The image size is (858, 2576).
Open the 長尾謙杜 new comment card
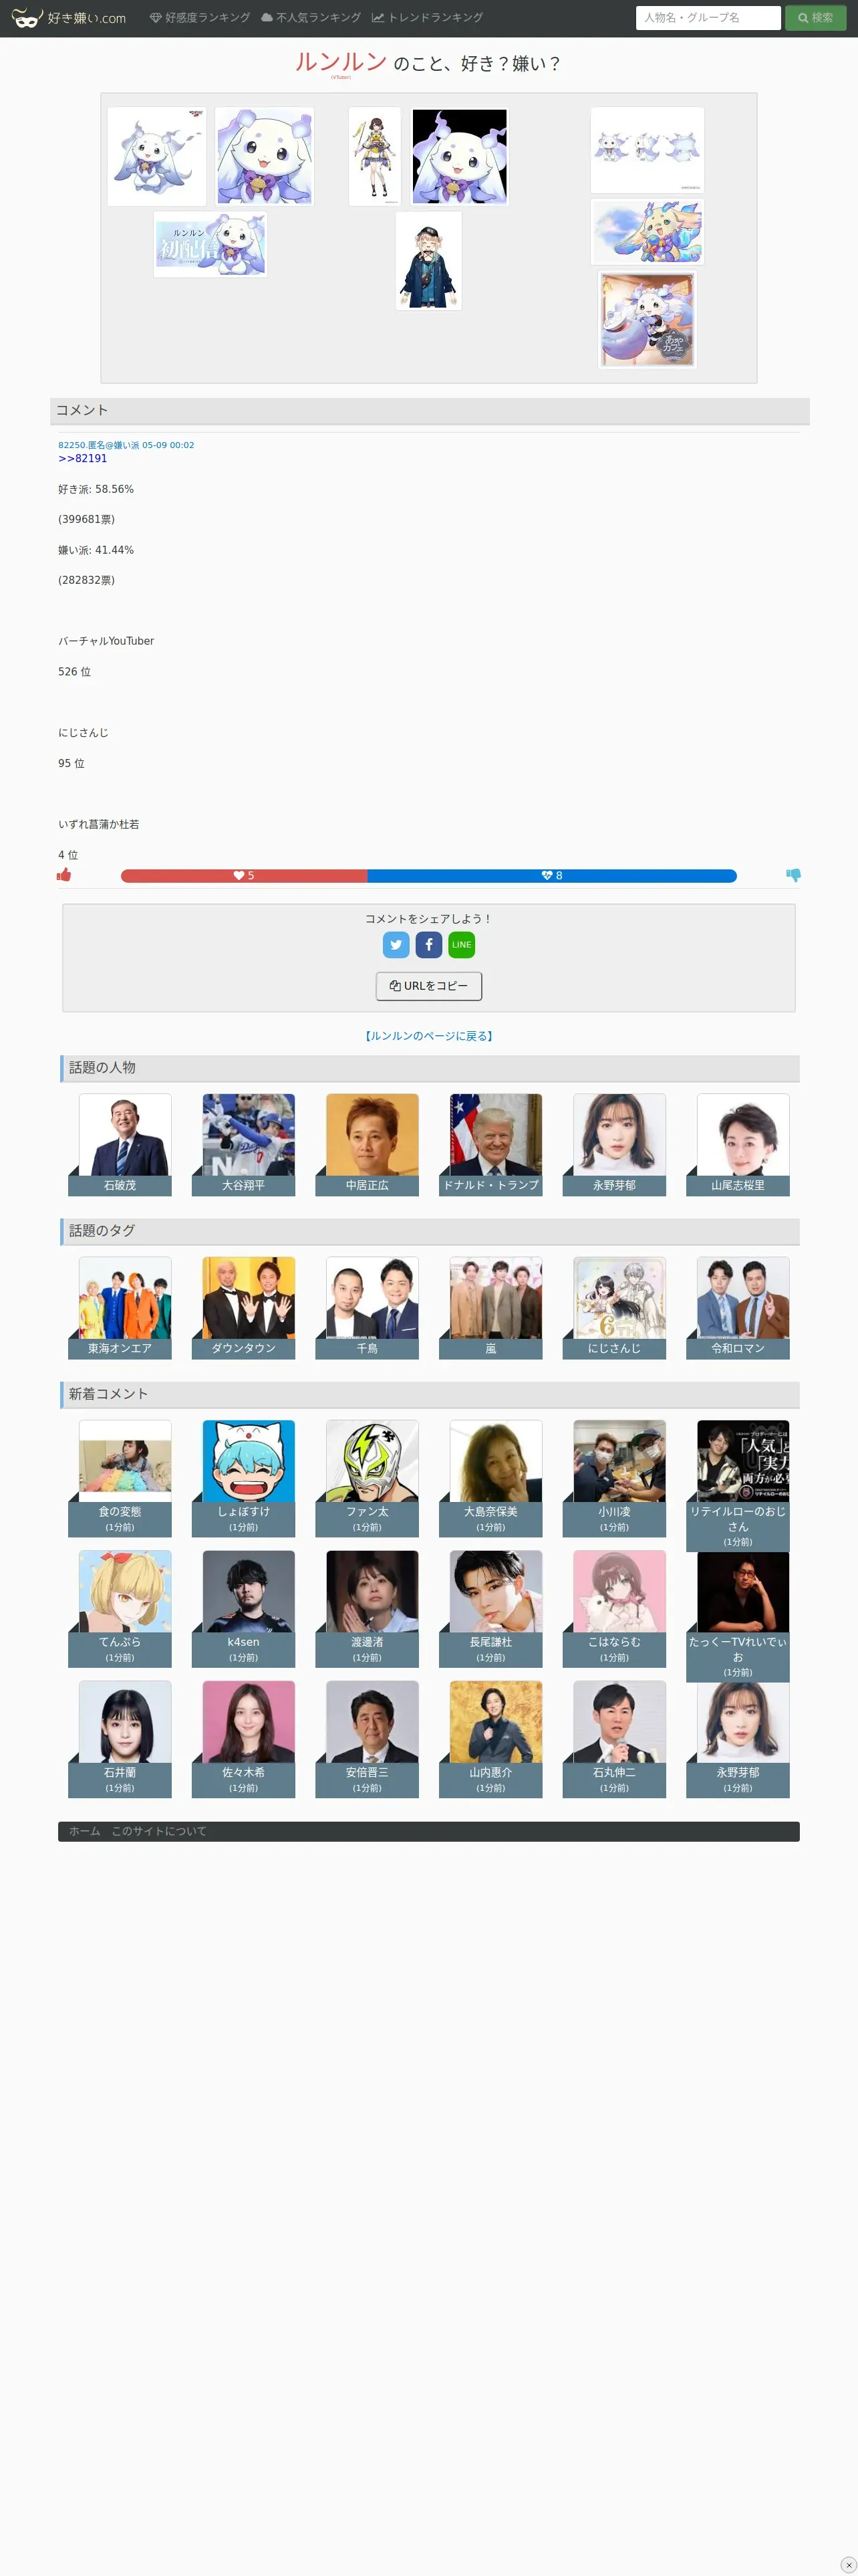pos(490,1608)
